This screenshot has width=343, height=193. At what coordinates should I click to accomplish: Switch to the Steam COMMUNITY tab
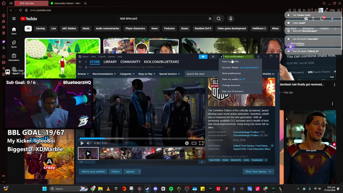(130, 62)
